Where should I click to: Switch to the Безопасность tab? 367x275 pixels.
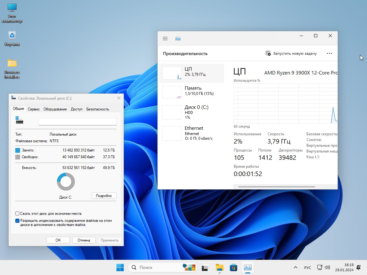tap(98, 109)
